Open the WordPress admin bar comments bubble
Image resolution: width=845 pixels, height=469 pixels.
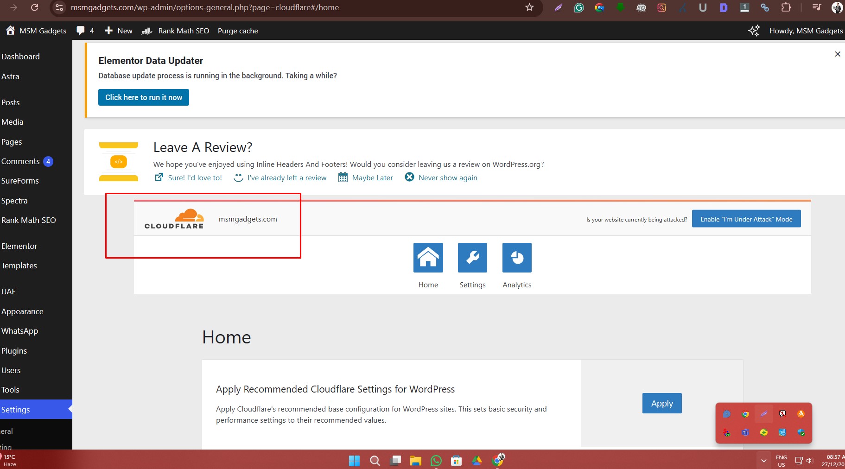coord(85,31)
